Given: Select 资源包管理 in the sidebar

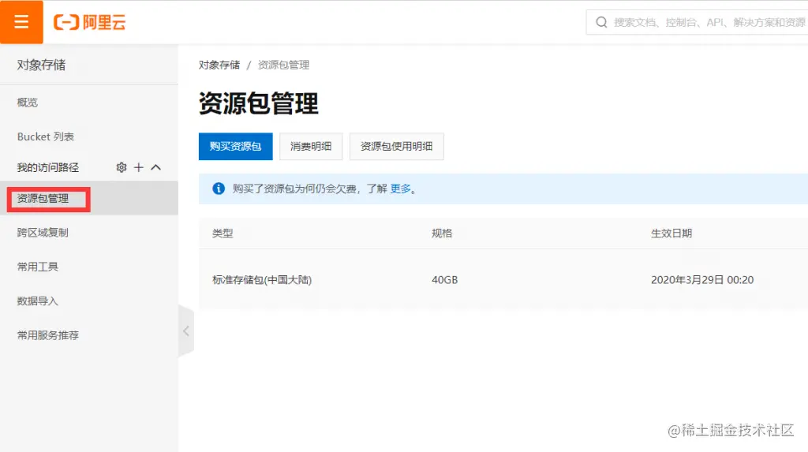Looking at the screenshot, I should click(43, 199).
